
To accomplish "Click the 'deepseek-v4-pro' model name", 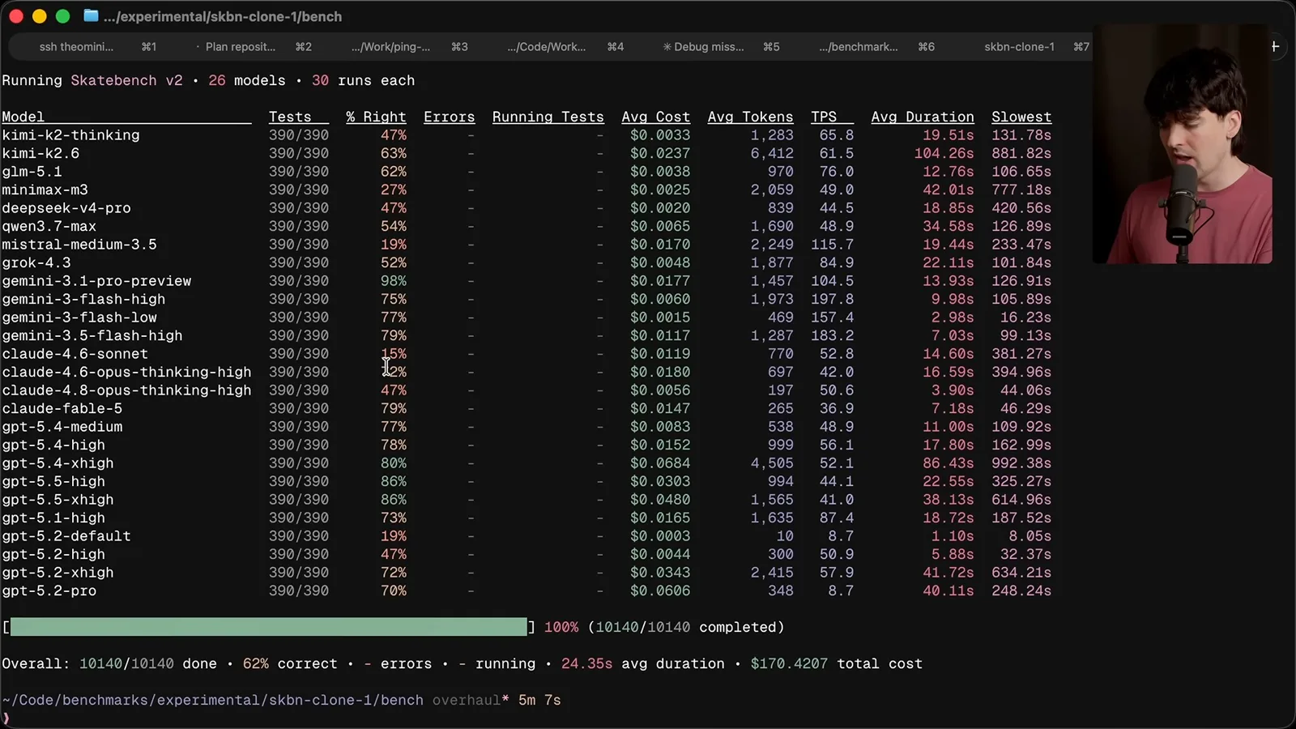I will pyautogui.click(x=66, y=208).
